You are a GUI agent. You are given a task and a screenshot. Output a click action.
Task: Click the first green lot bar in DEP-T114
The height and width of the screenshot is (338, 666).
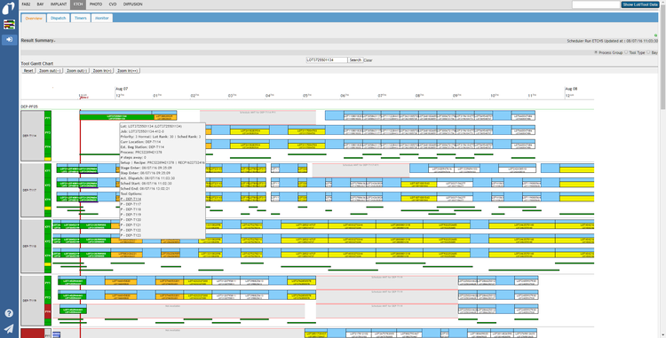click(117, 116)
